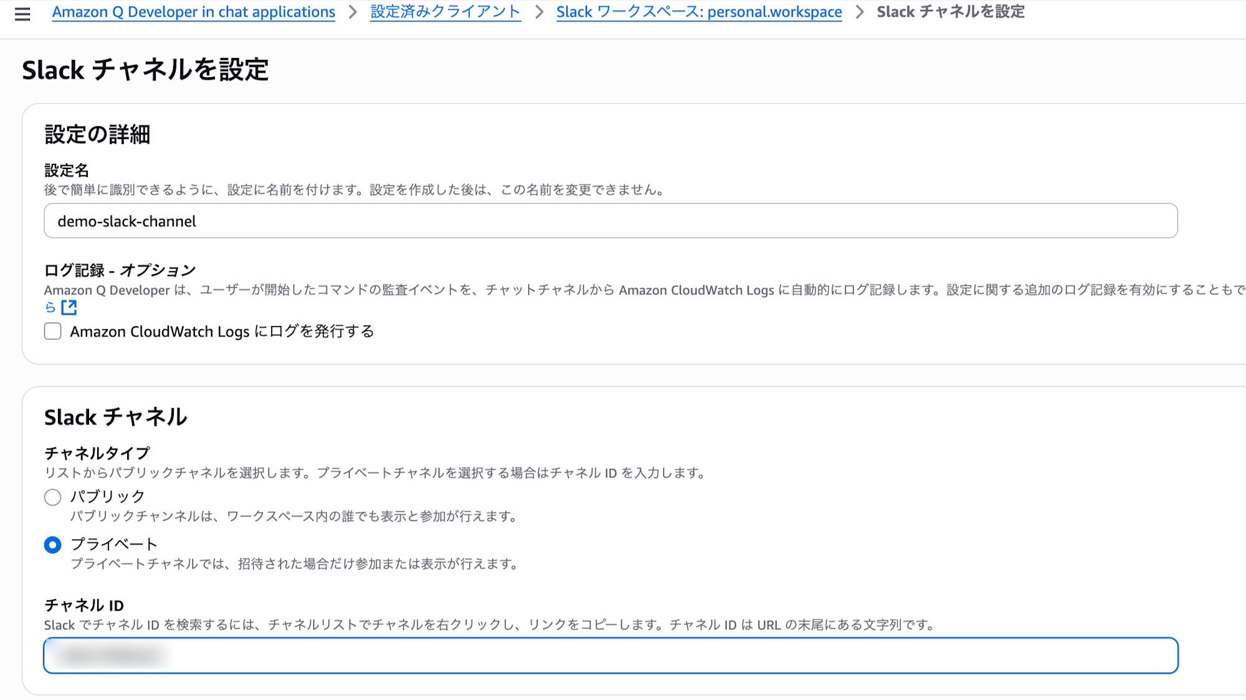This screenshot has height=700, width=1246.
Task: Focus the チャネル ID input field
Action: pyautogui.click(x=611, y=655)
